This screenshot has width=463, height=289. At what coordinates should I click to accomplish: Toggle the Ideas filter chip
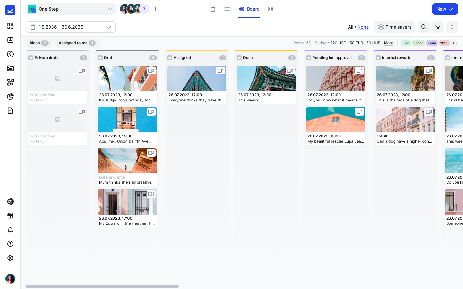point(39,43)
